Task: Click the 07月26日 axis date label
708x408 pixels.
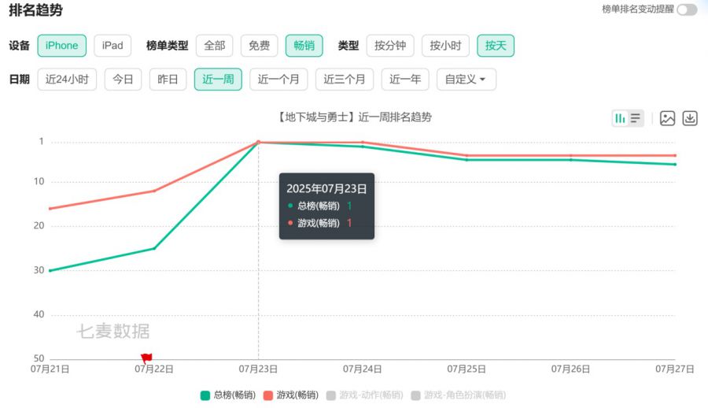Action: (570, 369)
